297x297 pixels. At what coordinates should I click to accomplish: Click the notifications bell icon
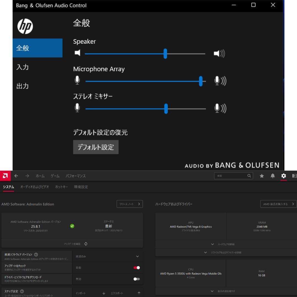[273, 176]
